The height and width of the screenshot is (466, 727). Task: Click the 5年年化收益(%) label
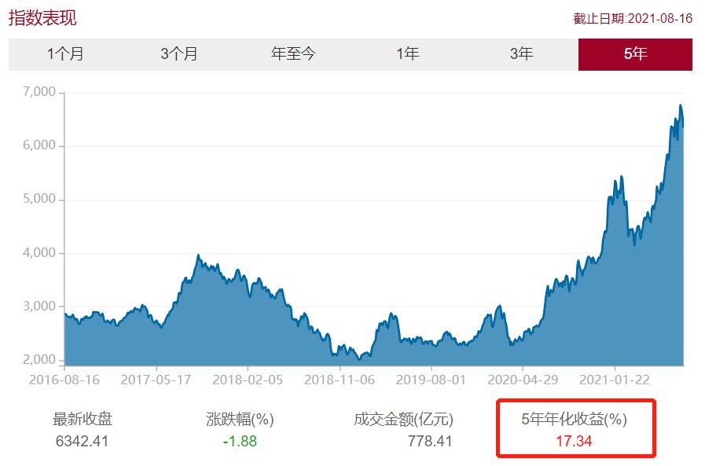click(575, 420)
